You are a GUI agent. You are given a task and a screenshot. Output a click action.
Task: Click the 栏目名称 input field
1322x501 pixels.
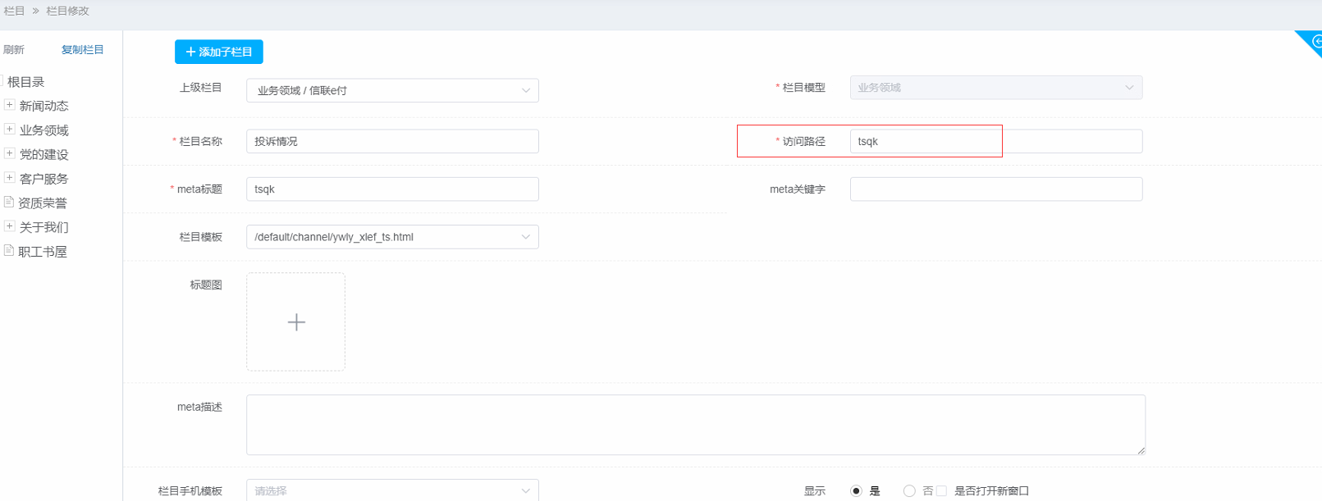coord(392,141)
